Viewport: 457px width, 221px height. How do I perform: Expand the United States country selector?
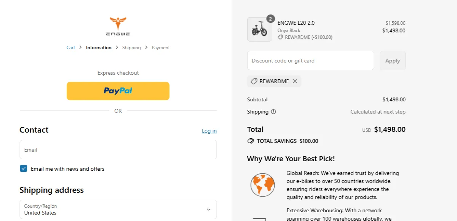click(118, 209)
